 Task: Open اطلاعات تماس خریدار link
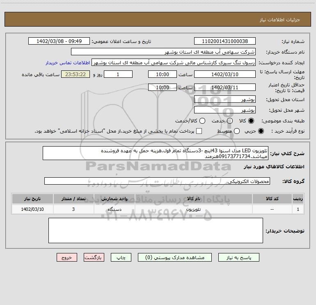[68, 63]
